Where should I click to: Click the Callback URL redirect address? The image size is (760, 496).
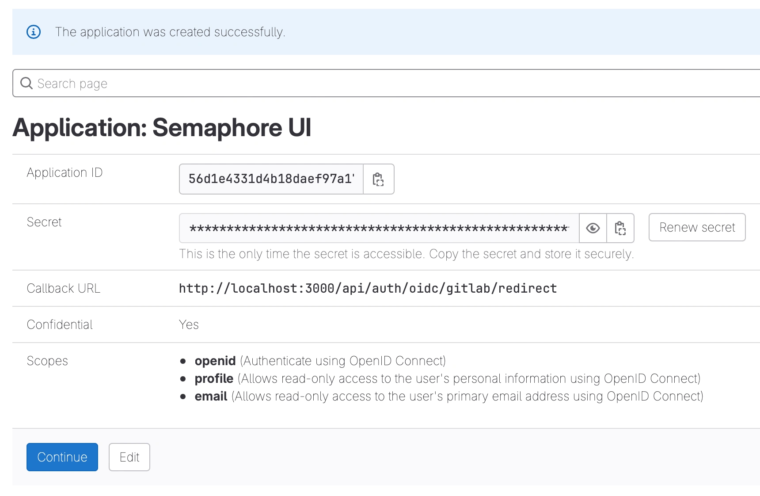(x=368, y=288)
